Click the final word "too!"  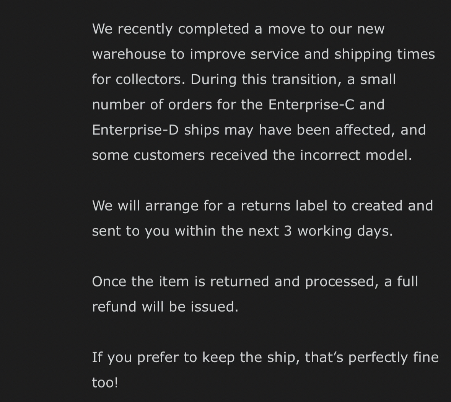[x=105, y=382]
